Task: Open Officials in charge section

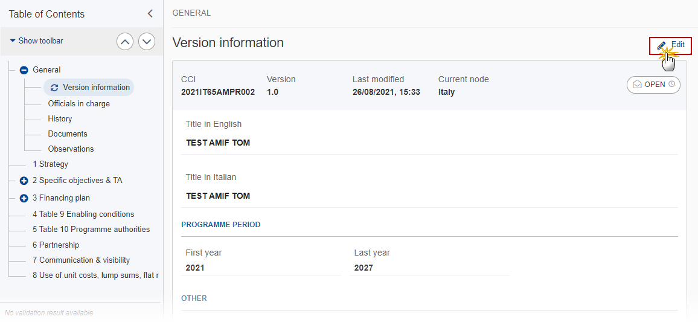Action: (78, 104)
